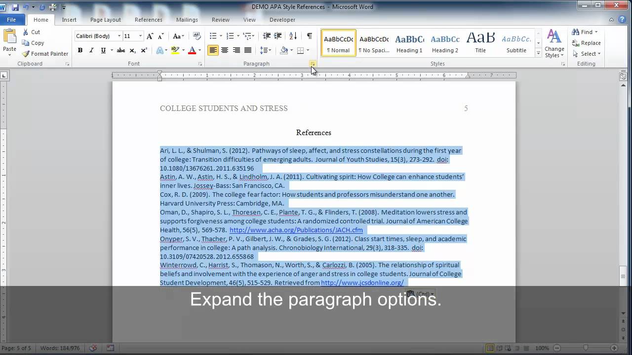Toggle Show/Hide paragraph marks
Viewport: 632px width, 355px height.
coord(309,36)
